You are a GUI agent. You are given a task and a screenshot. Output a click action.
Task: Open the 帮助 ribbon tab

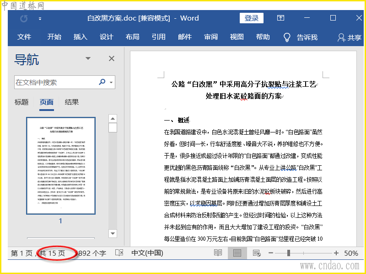click(x=263, y=37)
